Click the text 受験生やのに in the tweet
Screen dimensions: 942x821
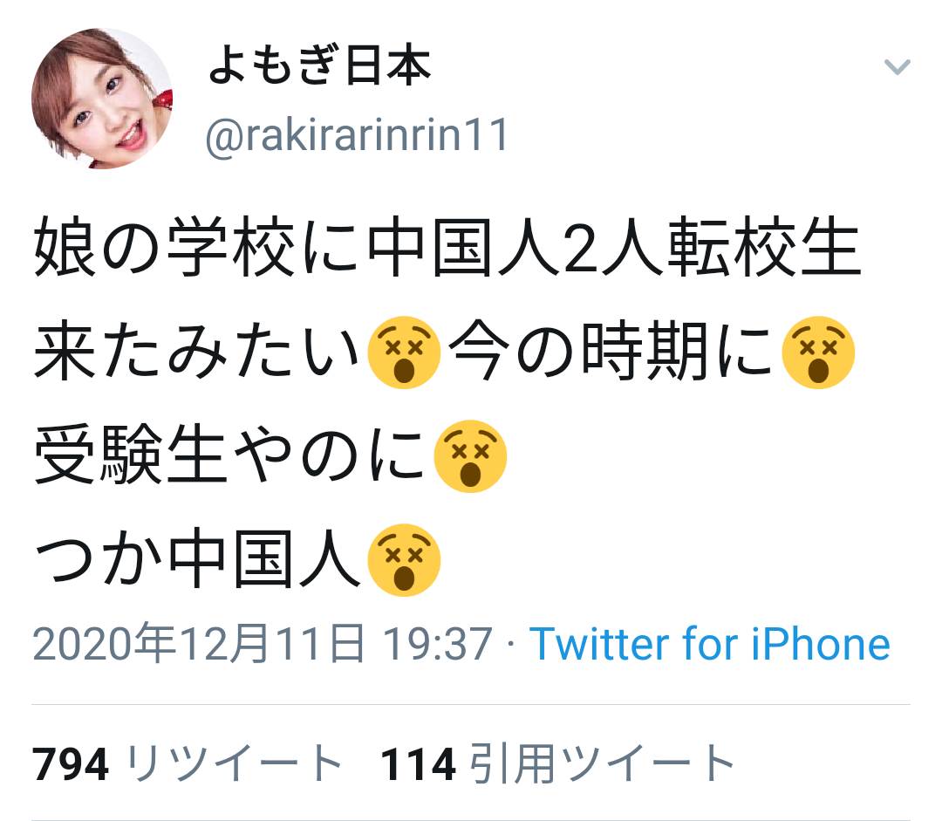(x=230, y=455)
